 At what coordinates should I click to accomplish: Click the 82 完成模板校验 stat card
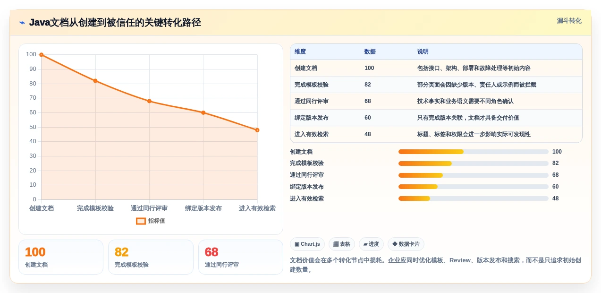point(151,257)
